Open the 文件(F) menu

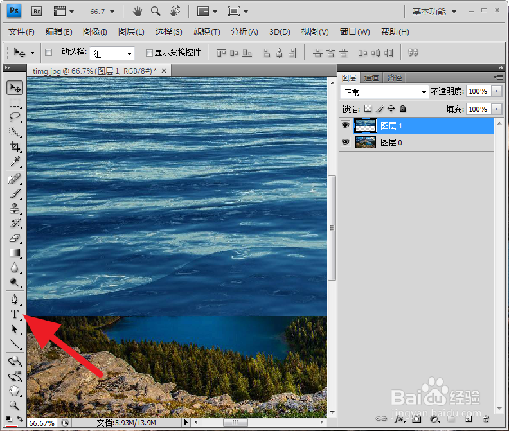click(x=21, y=32)
